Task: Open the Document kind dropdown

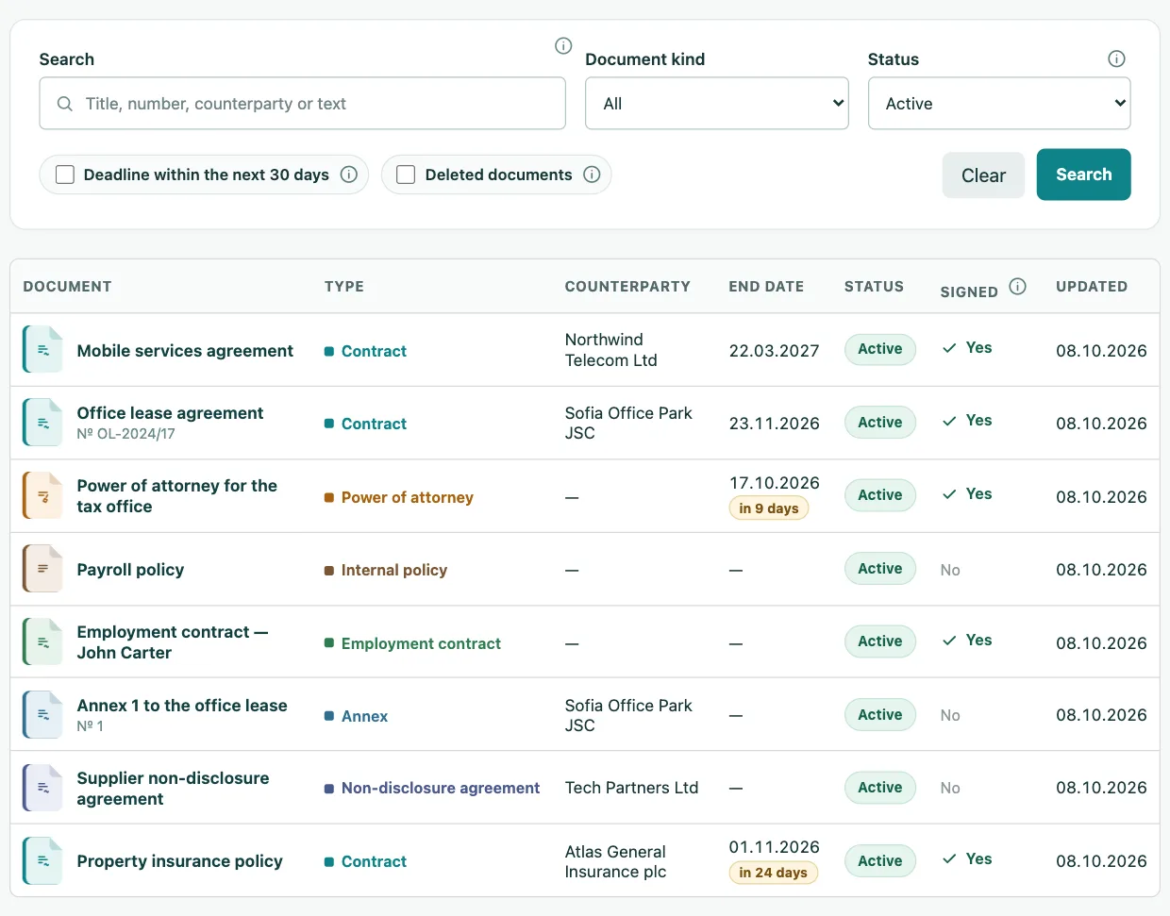Action: click(x=717, y=104)
